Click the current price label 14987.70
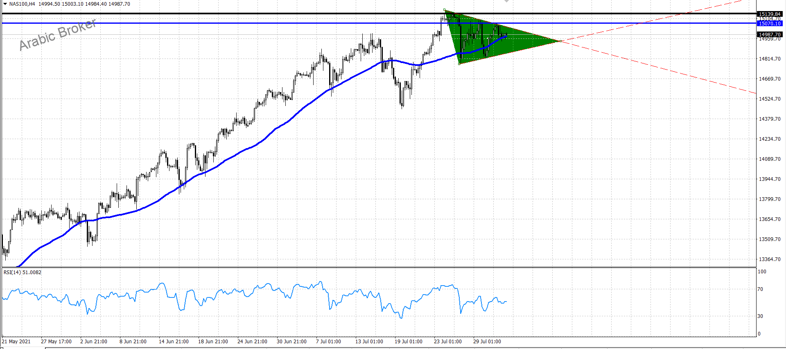 point(770,35)
